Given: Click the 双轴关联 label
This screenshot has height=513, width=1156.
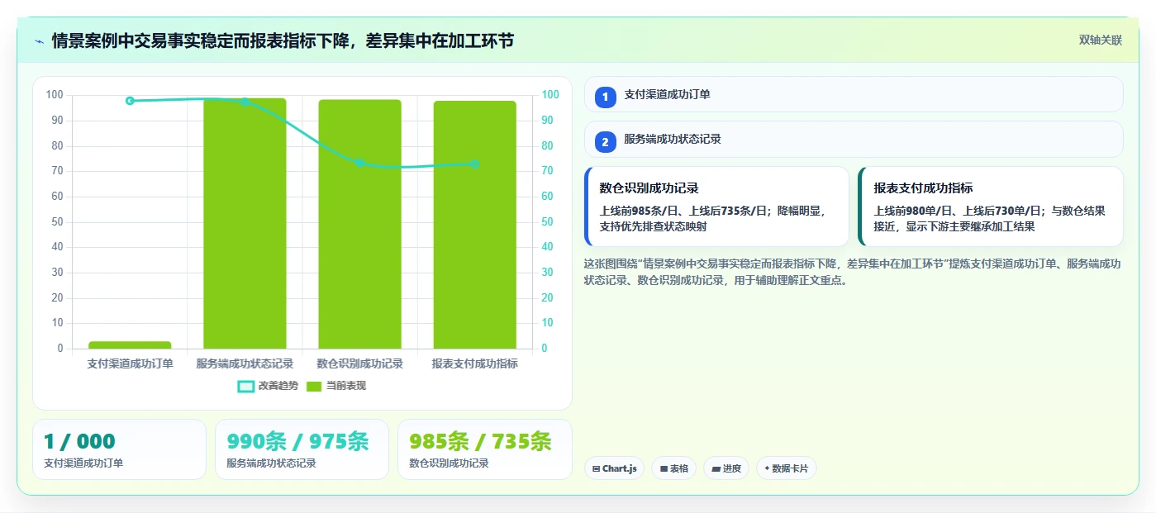Looking at the screenshot, I should pyautogui.click(x=1100, y=40).
